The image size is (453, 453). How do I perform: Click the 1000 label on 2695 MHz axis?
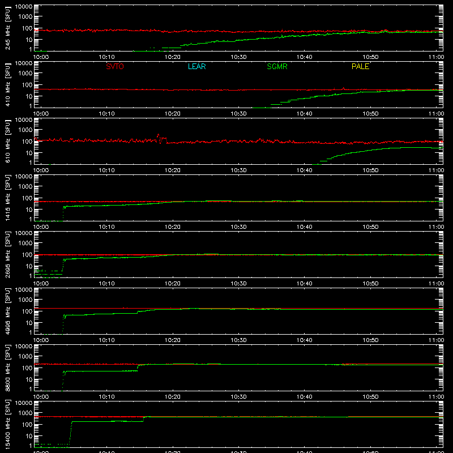(25, 243)
